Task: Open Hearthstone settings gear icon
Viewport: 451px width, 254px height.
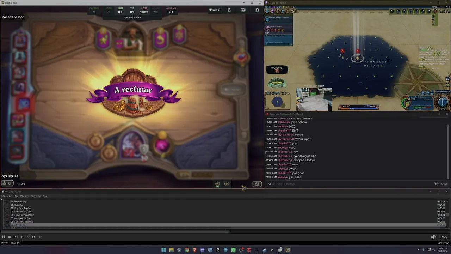Action: (257, 184)
